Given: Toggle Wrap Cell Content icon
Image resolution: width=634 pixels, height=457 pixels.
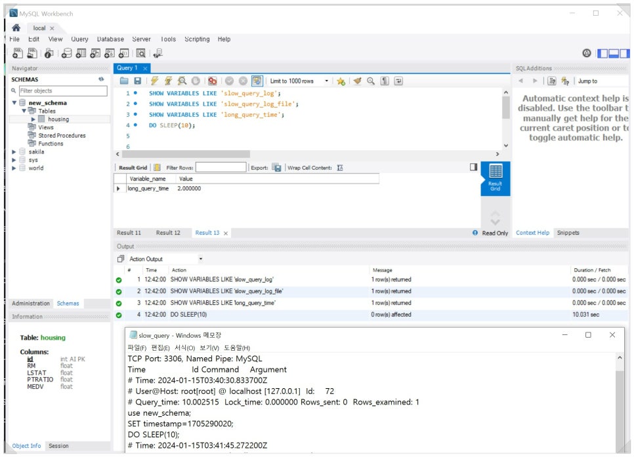Looking at the screenshot, I should pyautogui.click(x=340, y=167).
